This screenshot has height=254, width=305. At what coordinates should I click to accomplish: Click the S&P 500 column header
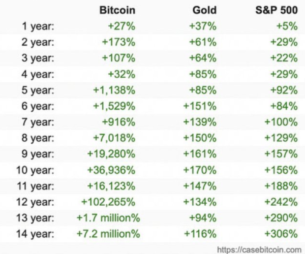[x=277, y=10]
